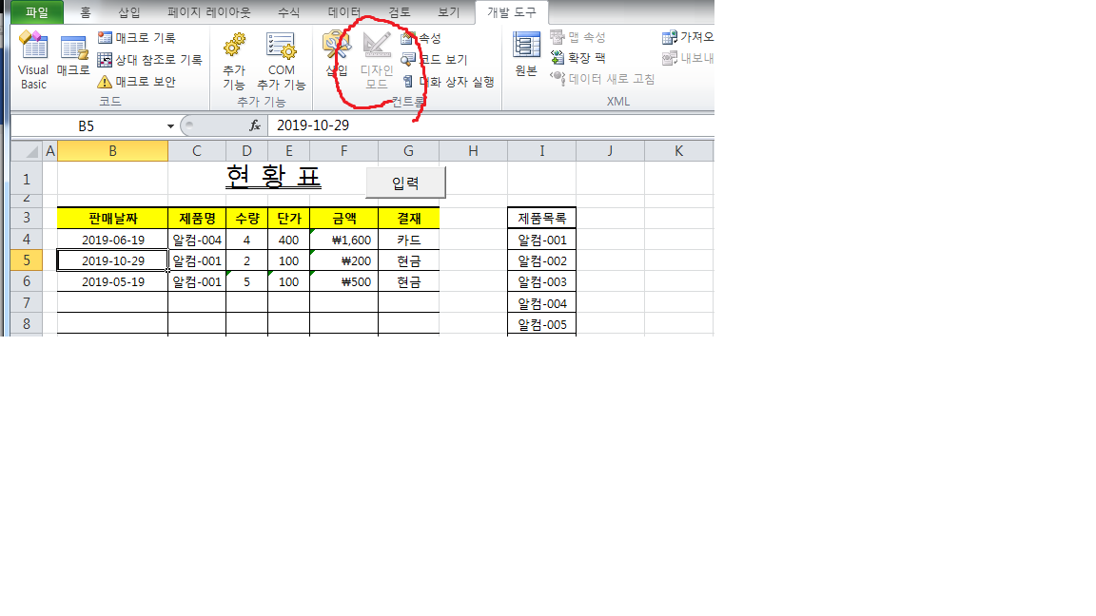1096x616 pixels.
Task: Open 매크로 보안 (Macro Security) settings
Action: (136, 82)
